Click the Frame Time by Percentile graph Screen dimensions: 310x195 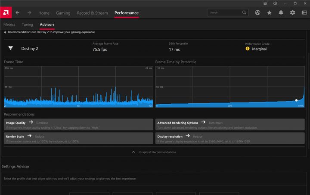pyautogui.click(x=230, y=87)
